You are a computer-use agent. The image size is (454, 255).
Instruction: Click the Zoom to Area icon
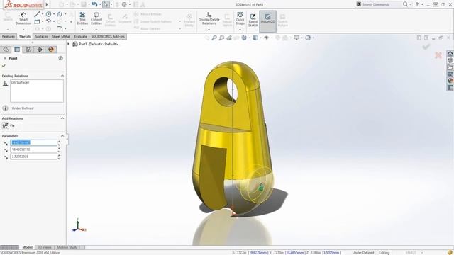pyautogui.click(x=221, y=38)
